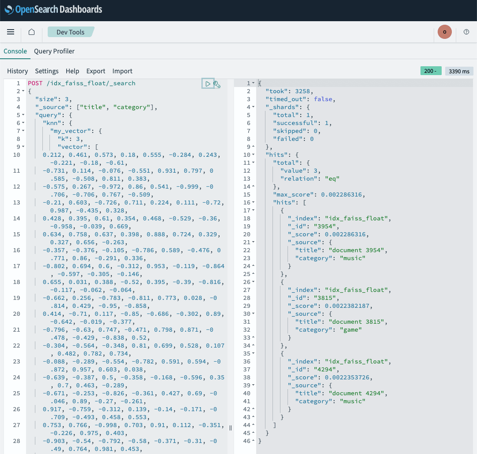Click "relation": "eq" in response
Screen dimensions: 477x454
point(310,179)
